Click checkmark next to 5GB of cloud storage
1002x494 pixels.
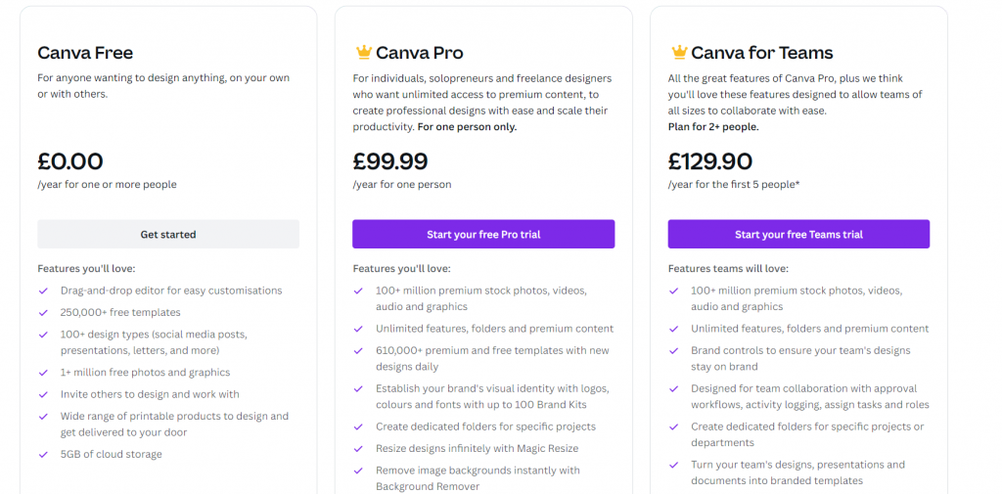tap(43, 454)
